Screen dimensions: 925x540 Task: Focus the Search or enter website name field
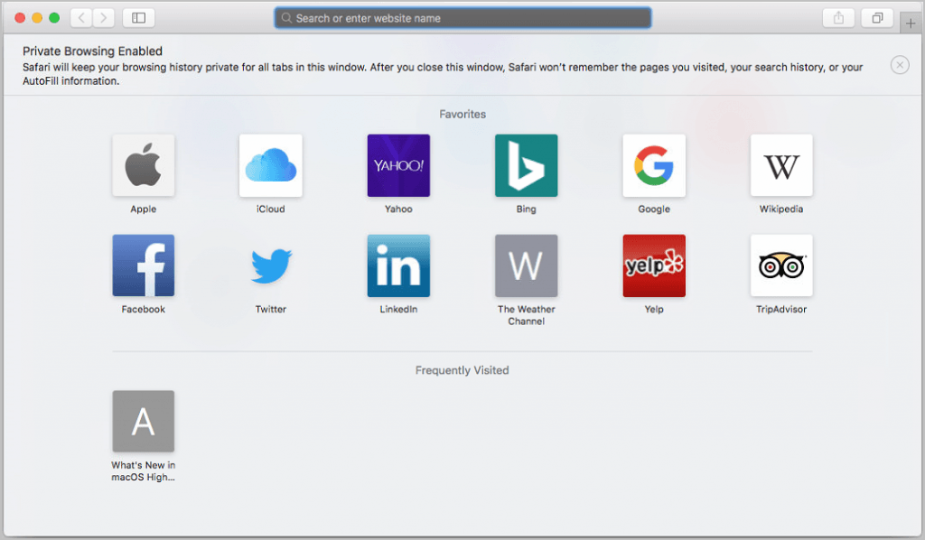point(462,18)
